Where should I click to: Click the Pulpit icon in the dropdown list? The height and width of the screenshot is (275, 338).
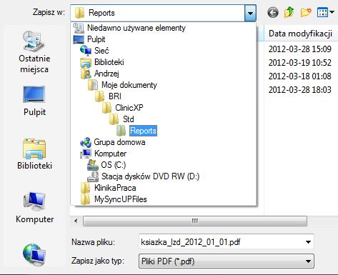coord(79,39)
